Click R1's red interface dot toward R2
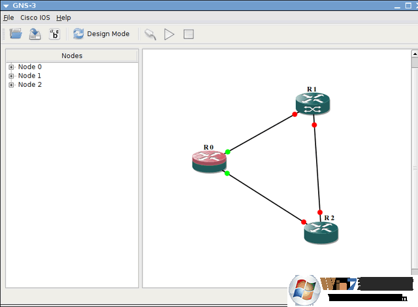Viewport: 418px width, 307px height. coord(314,125)
